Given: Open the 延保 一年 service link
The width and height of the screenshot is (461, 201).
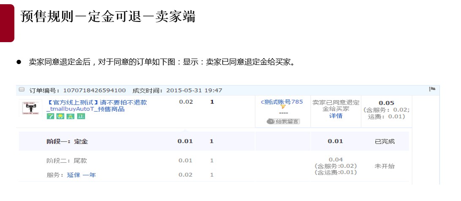Looking at the screenshot, I should tap(82, 175).
